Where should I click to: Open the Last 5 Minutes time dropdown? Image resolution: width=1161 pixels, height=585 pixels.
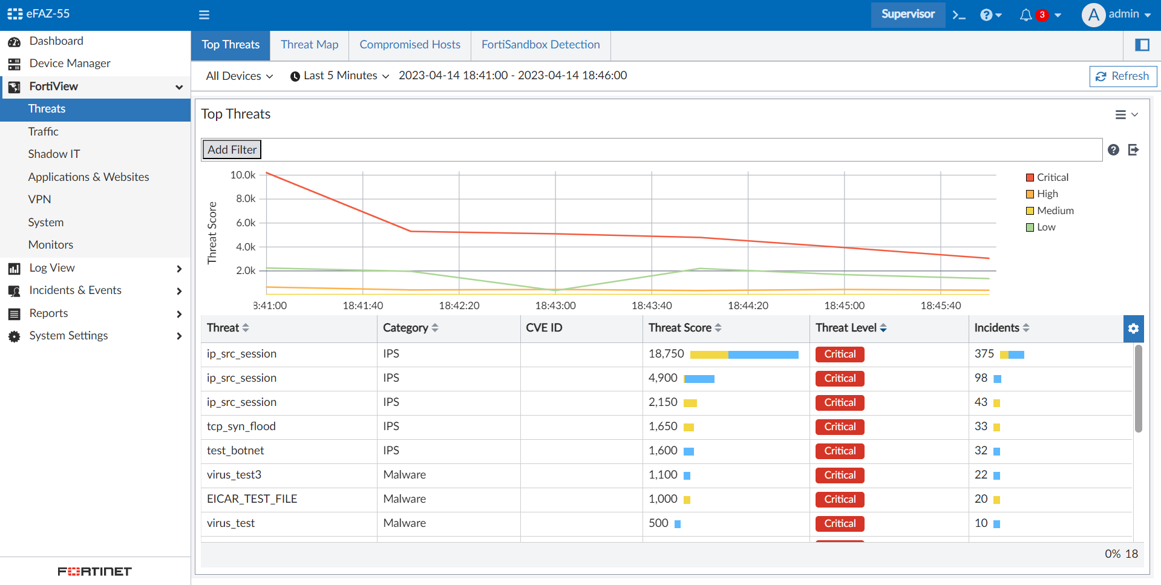click(339, 76)
